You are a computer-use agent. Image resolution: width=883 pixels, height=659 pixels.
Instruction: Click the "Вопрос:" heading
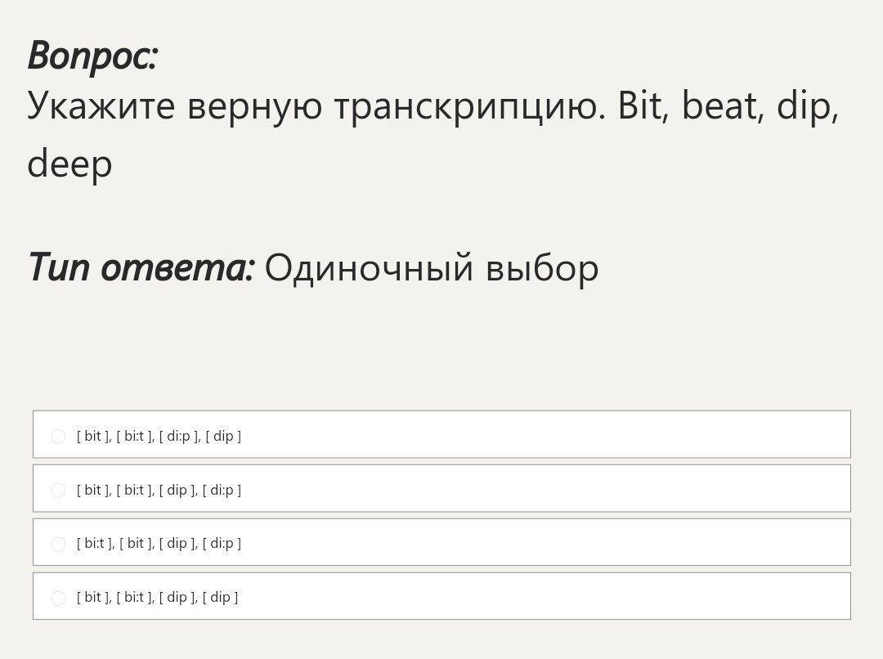click(92, 56)
